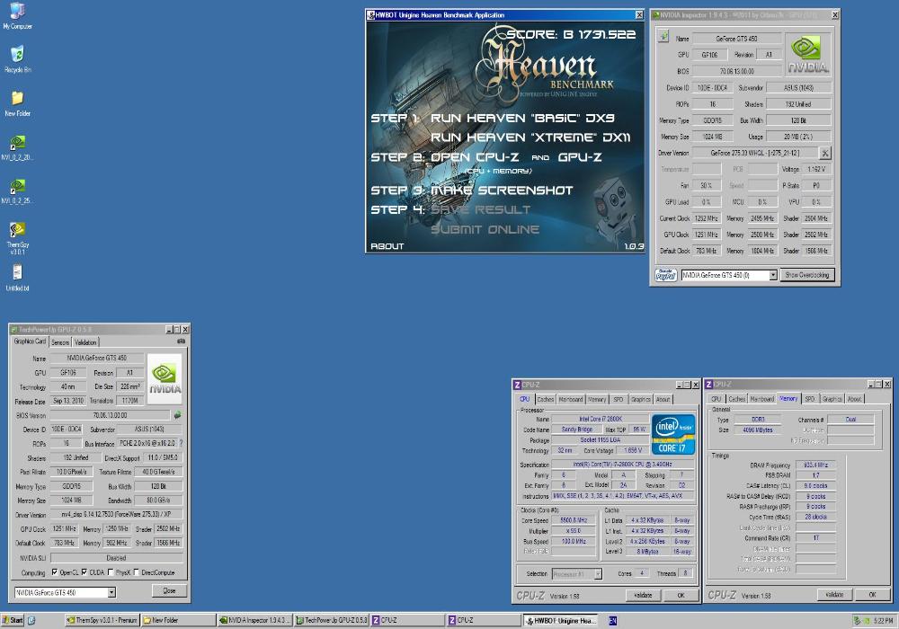
Task: Open the Processor #1 Selection dropdown in CPU-Z
Action: coord(598,573)
